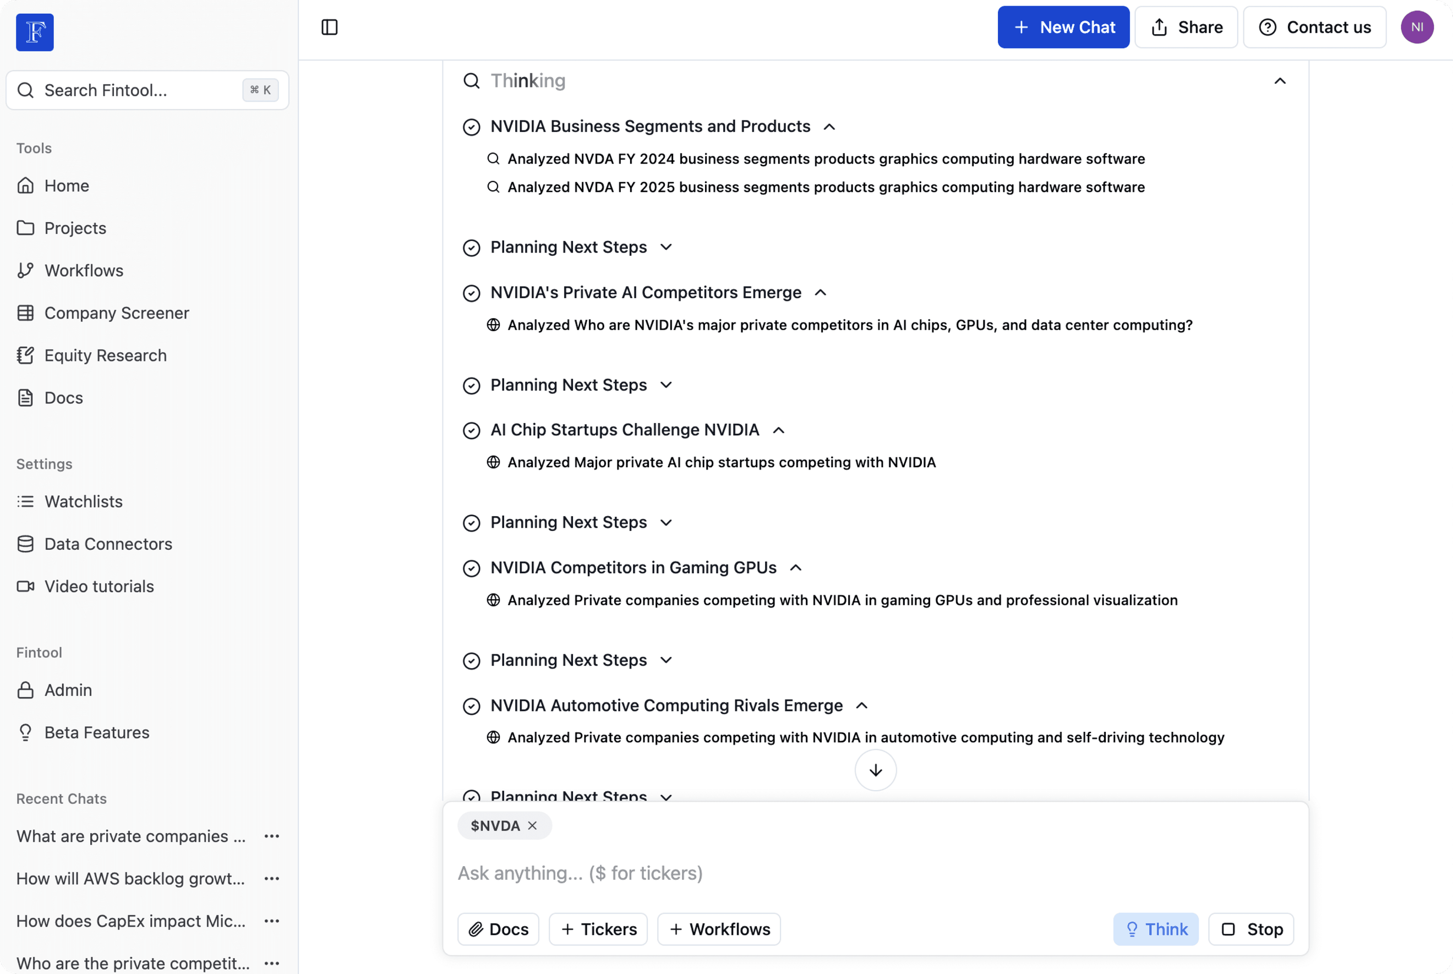Toggle the sidebar panel icon

[x=329, y=28]
